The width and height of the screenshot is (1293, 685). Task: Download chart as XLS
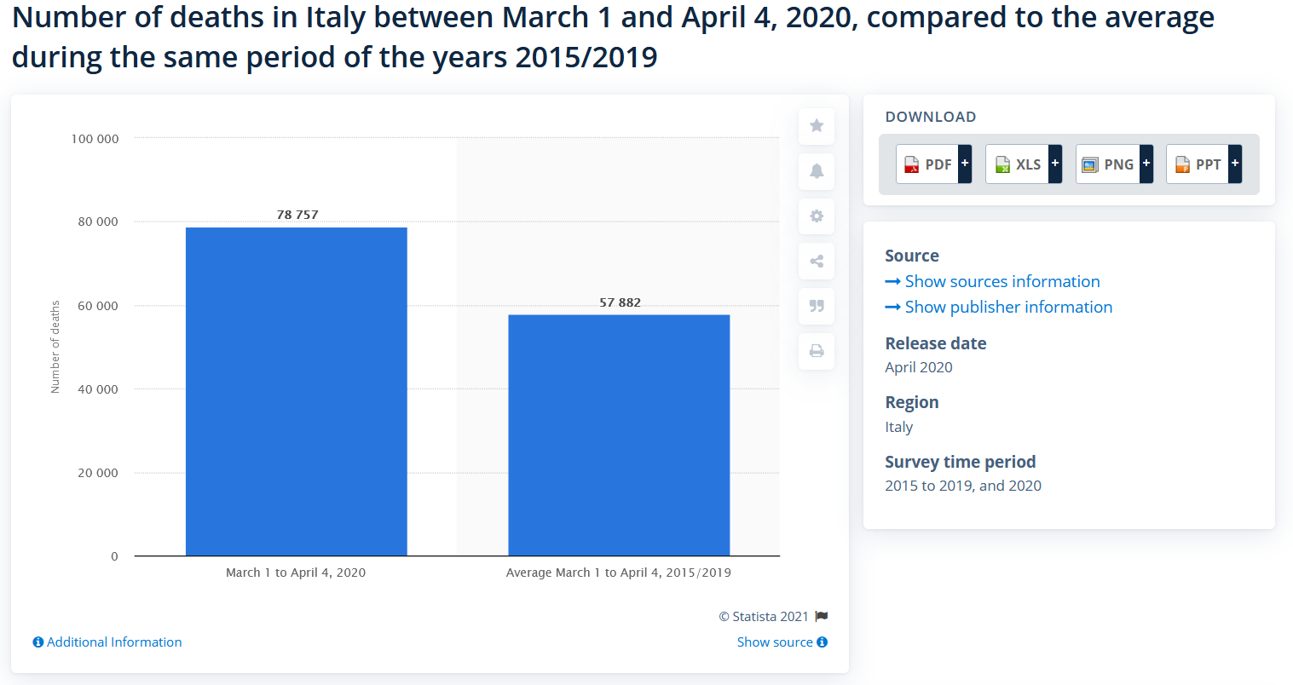(1019, 164)
